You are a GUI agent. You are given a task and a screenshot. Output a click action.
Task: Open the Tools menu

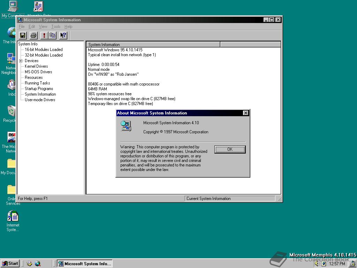tap(56, 27)
